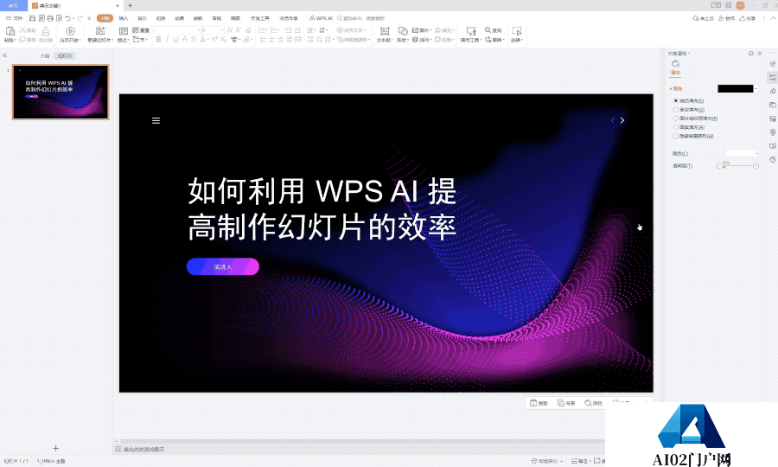Click the Presentation Tools icon
This screenshot has height=467, width=778.
pos(471,31)
